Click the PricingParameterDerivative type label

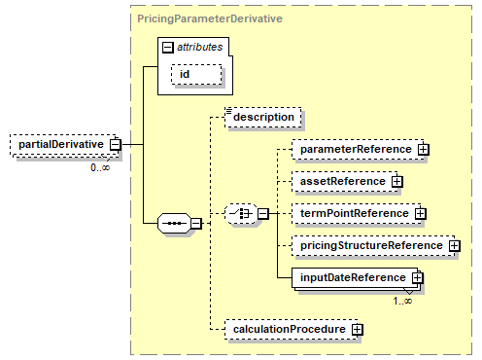210,18
